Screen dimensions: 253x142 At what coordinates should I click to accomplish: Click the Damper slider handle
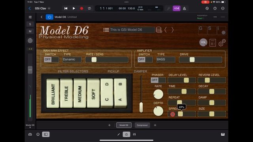pyautogui.click(x=141, y=107)
